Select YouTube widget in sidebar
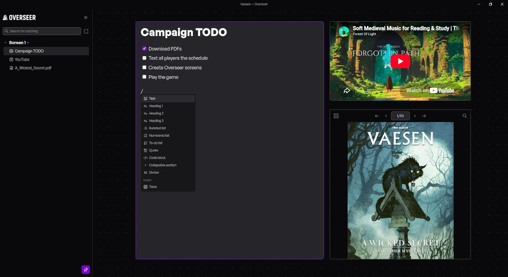The height and width of the screenshot is (277, 508). (x=46, y=60)
